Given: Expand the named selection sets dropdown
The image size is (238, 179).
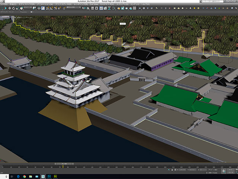Looking at the screenshot, I should tap(80, 8).
